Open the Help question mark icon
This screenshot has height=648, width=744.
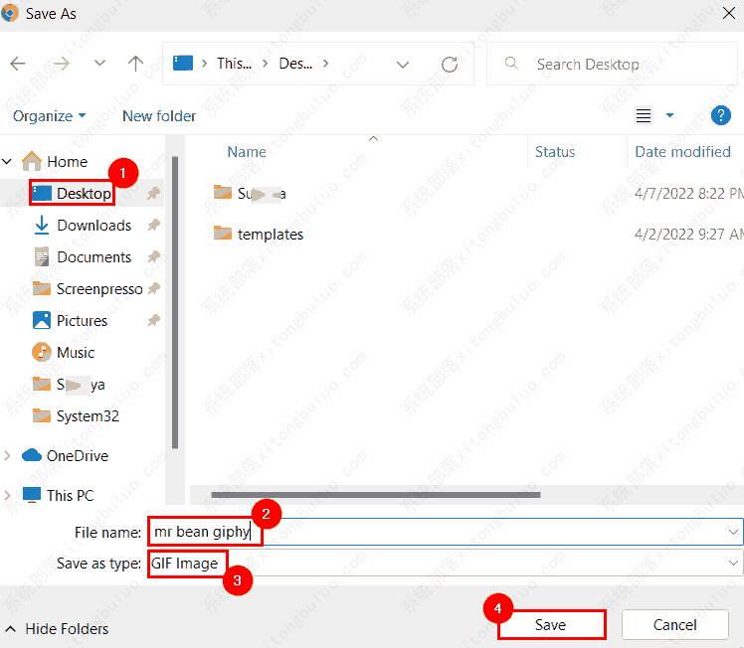pyautogui.click(x=721, y=116)
